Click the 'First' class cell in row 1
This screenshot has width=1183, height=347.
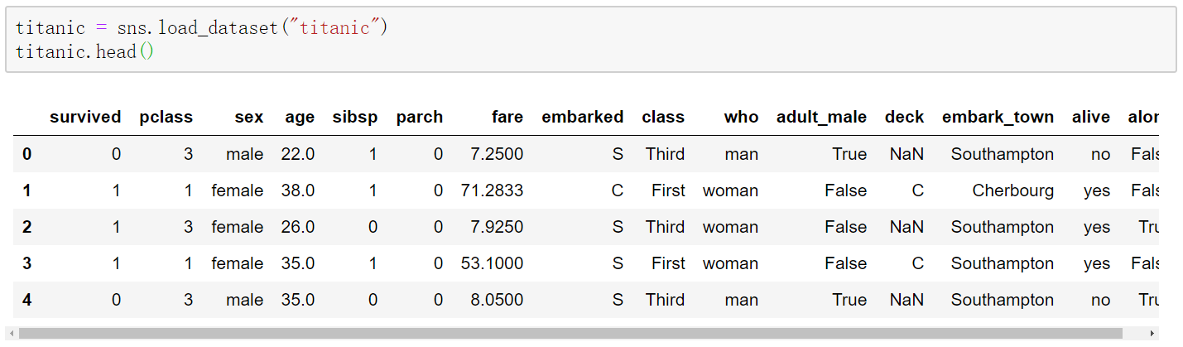click(668, 190)
